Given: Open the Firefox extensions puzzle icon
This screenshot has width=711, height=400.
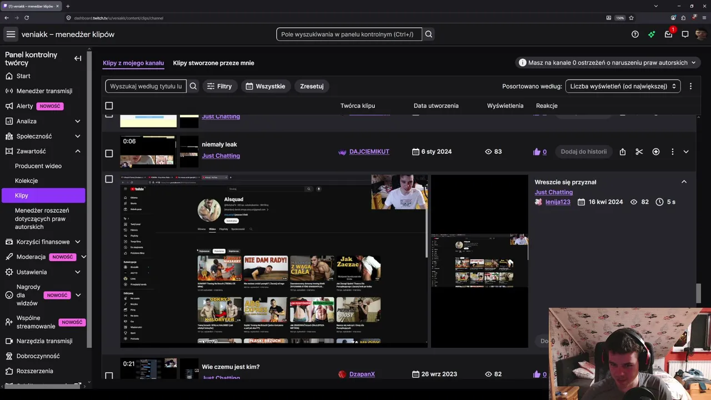Looking at the screenshot, I should click(683, 18).
